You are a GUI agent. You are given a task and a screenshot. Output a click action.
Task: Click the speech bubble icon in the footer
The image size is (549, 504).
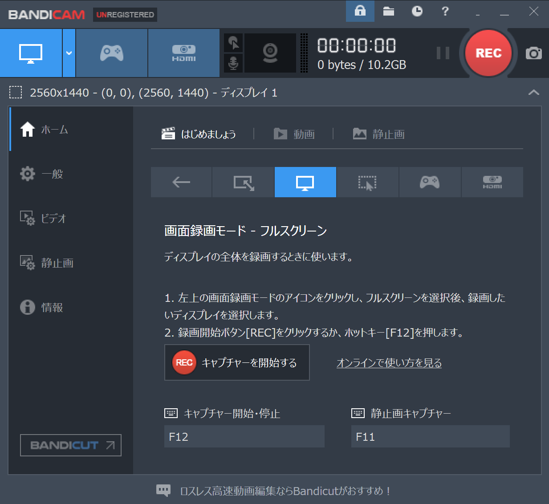click(163, 491)
